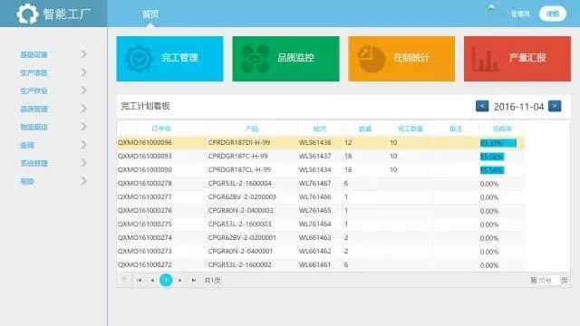The height and width of the screenshot is (326, 580).
Task: Sort by the 产品 column header
Action: (252, 129)
